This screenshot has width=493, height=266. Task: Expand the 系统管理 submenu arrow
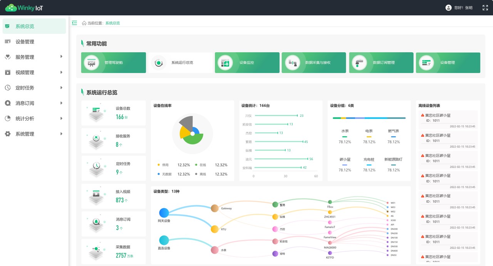[62, 134]
